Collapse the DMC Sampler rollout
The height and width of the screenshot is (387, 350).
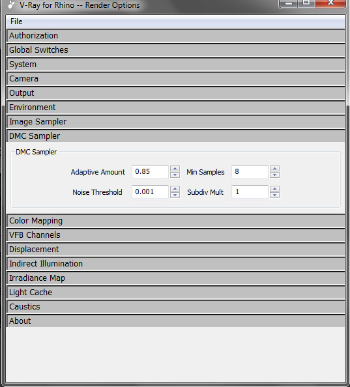[176, 136]
